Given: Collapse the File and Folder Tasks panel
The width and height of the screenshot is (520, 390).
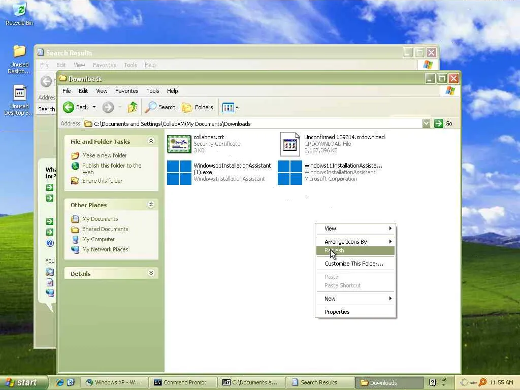Looking at the screenshot, I should click(151, 141).
